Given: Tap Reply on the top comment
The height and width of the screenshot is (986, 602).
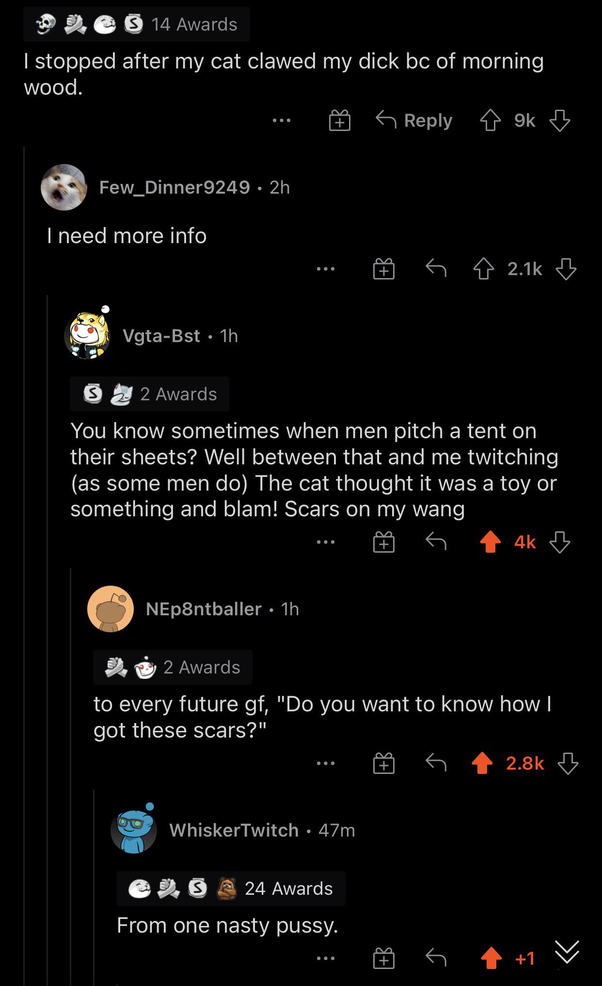Looking at the screenshot, I should pos(414,120).
